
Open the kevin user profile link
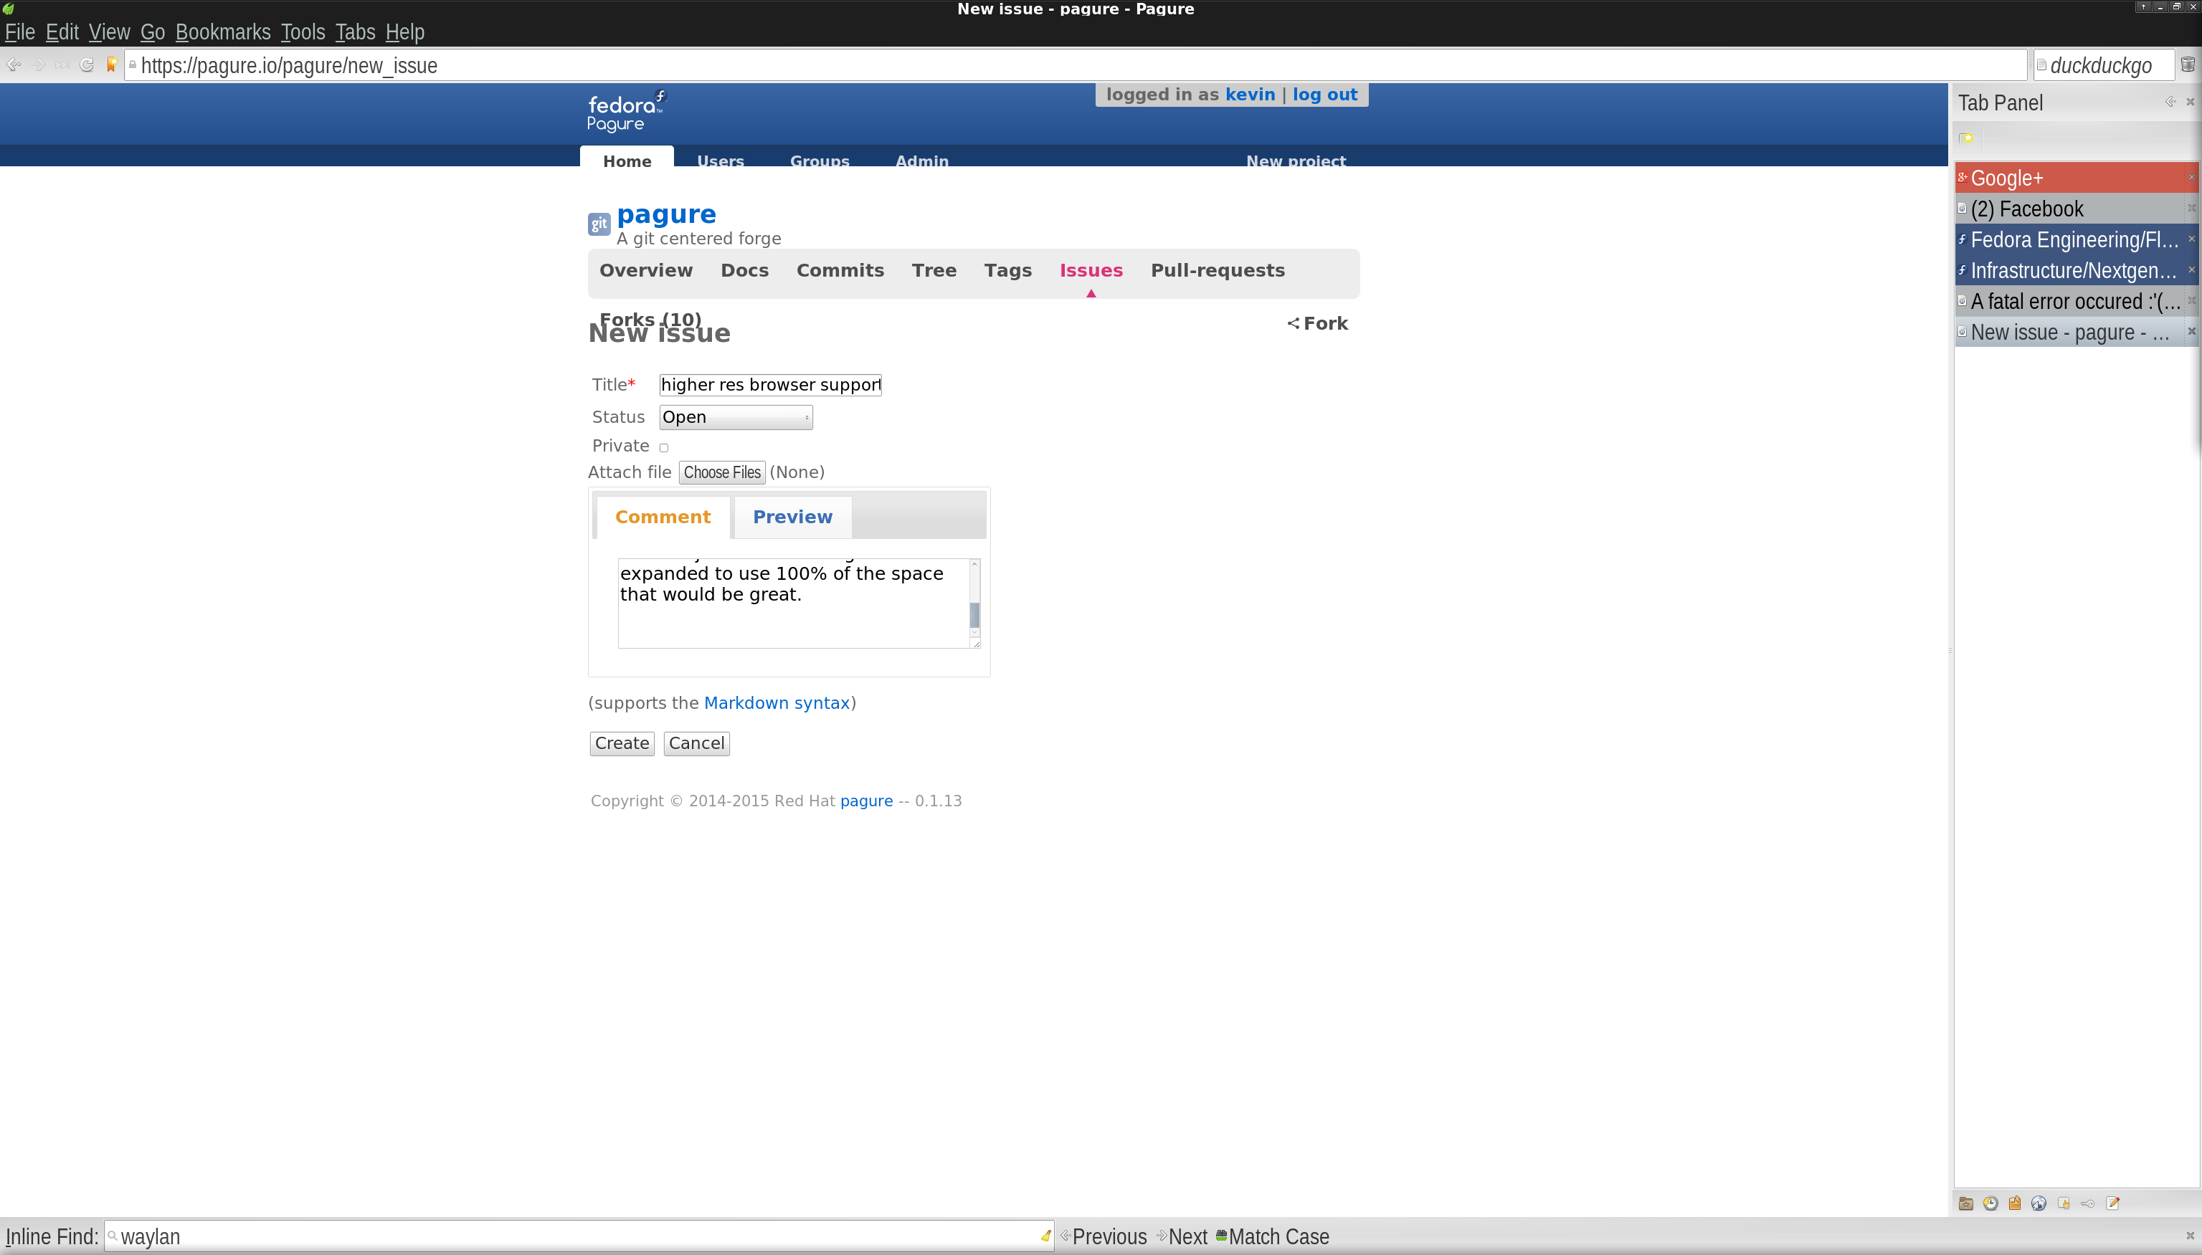tap(1251, 95)
